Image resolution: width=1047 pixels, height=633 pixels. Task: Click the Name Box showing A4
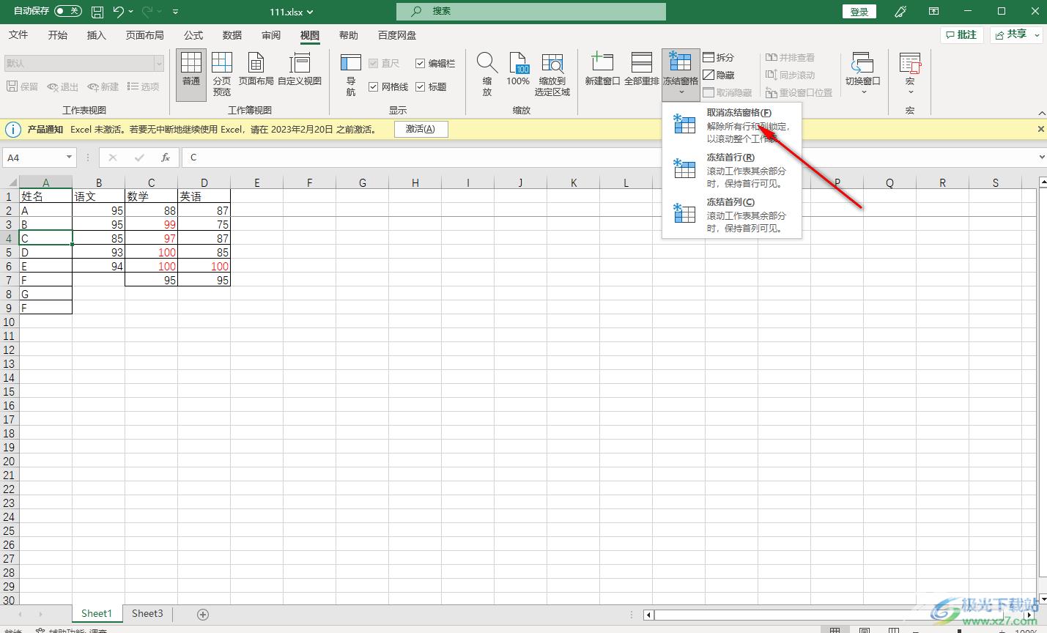[34, 158]
